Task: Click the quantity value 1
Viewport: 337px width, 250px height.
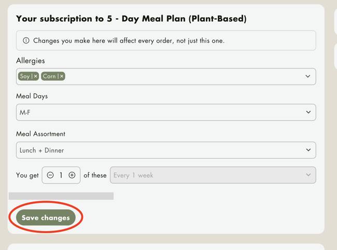Action: tap(61, 175)
